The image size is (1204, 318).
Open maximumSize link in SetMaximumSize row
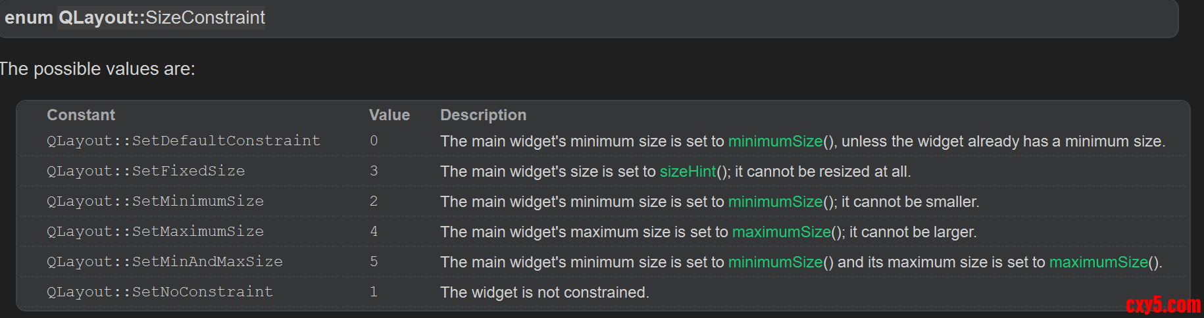[781, 232]
